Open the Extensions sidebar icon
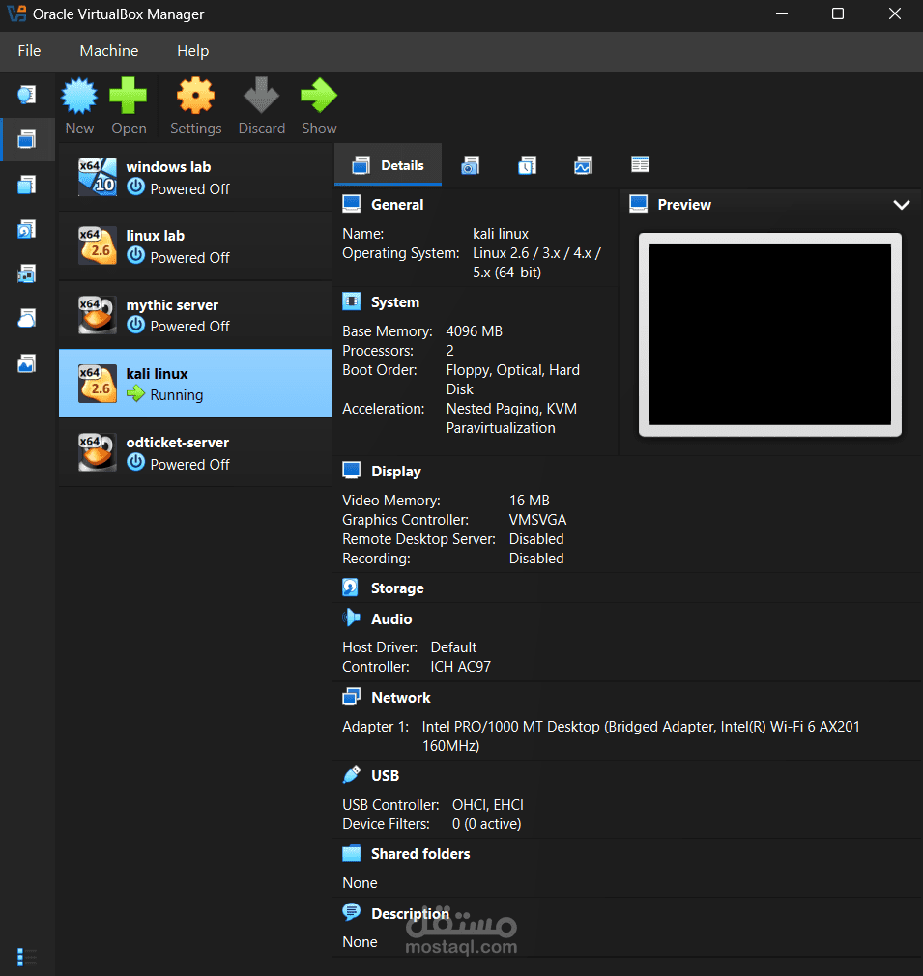Screen dimensions: 923x976 [x=26, y=185]
